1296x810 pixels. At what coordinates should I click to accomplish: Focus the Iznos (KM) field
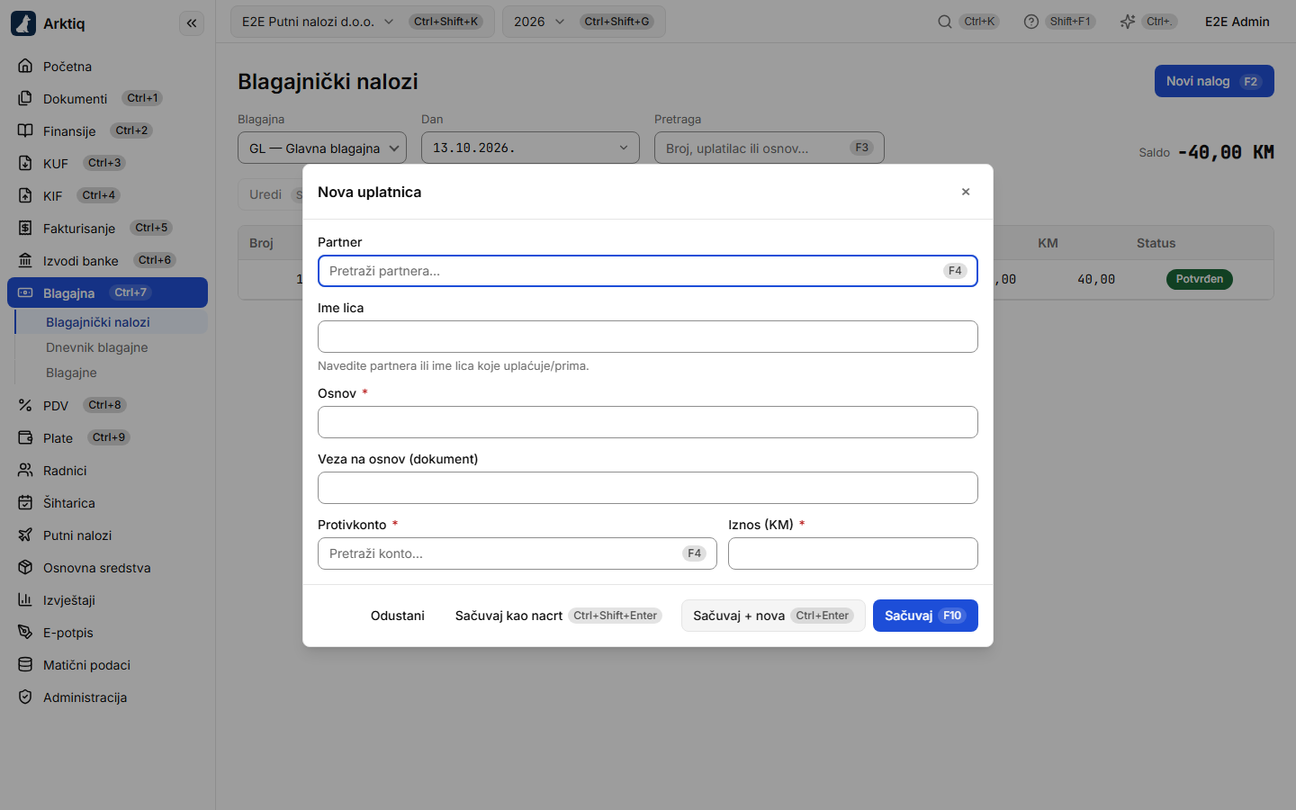(853, 553)
